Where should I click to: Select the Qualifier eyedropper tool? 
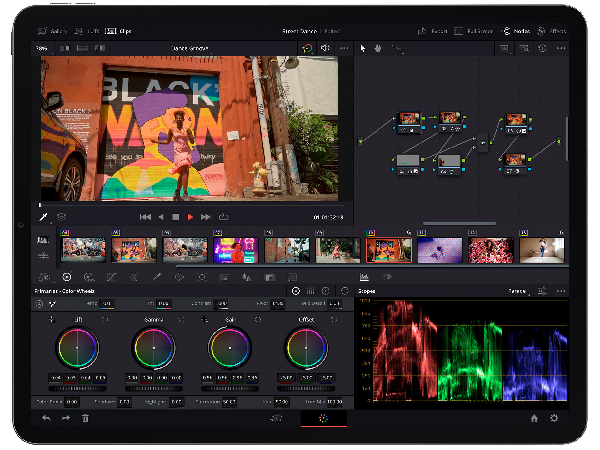pyautogui.click(x=157, y=277)
